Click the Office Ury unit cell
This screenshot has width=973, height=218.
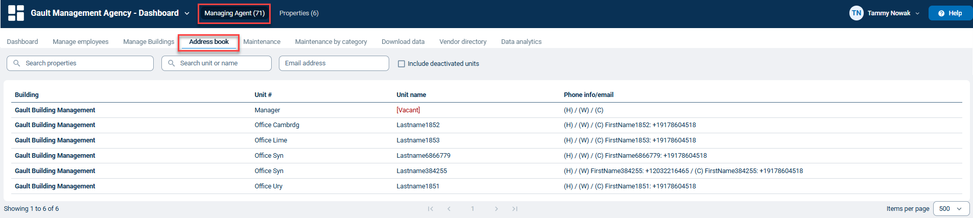click(x=269, y=186)
